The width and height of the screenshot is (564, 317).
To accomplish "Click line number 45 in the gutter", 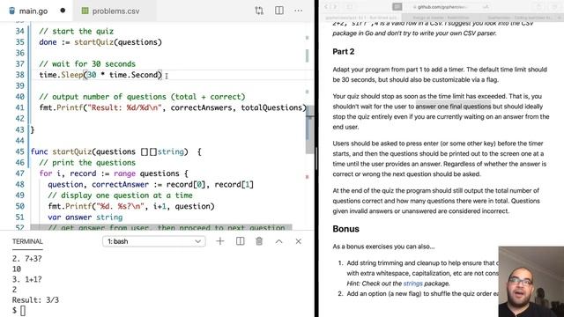I will (x=19, y=151).
